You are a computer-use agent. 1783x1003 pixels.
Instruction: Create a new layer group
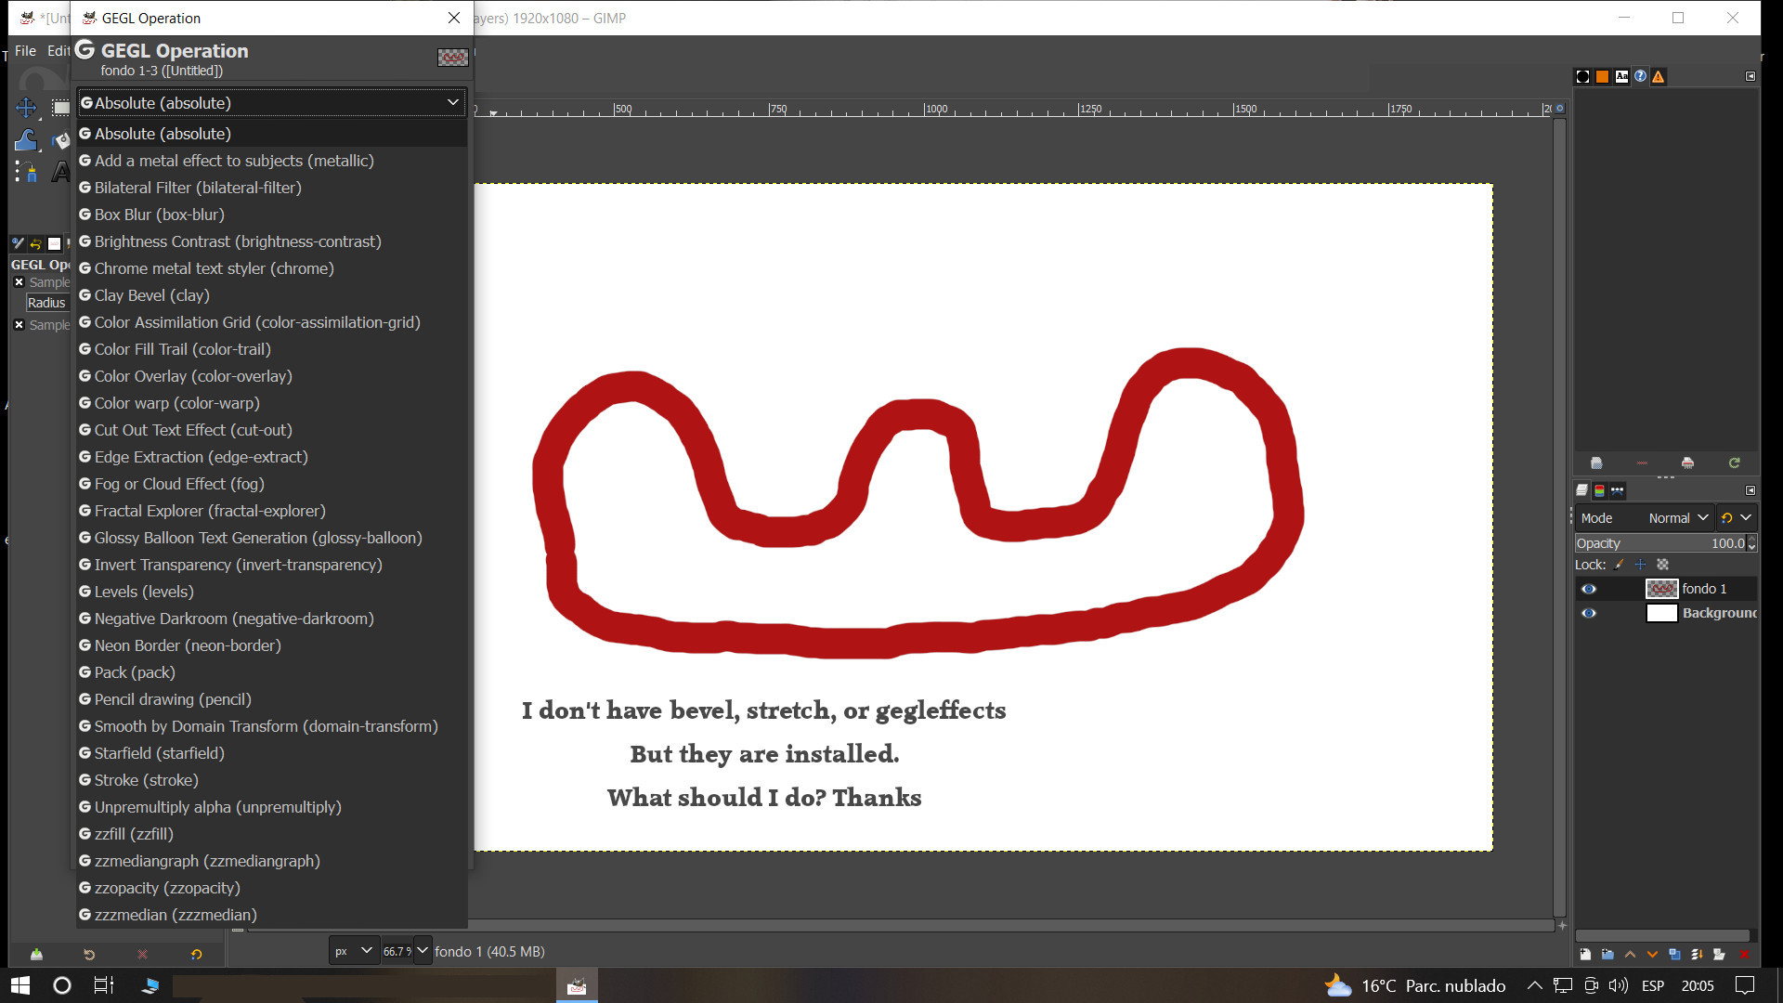1607,954
